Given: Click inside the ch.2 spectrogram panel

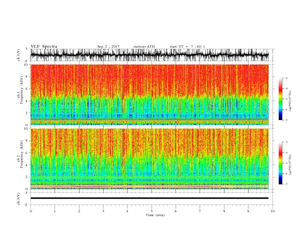Looking at the screenshot, I should coord(149,159).
